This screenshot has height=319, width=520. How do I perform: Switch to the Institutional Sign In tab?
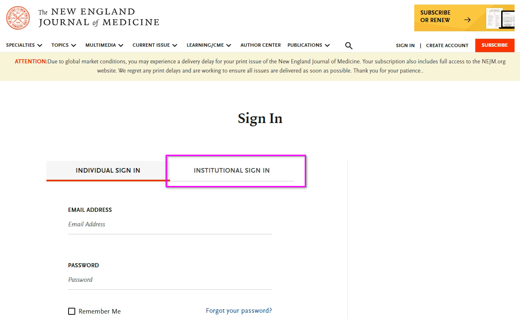coord(232,170)
